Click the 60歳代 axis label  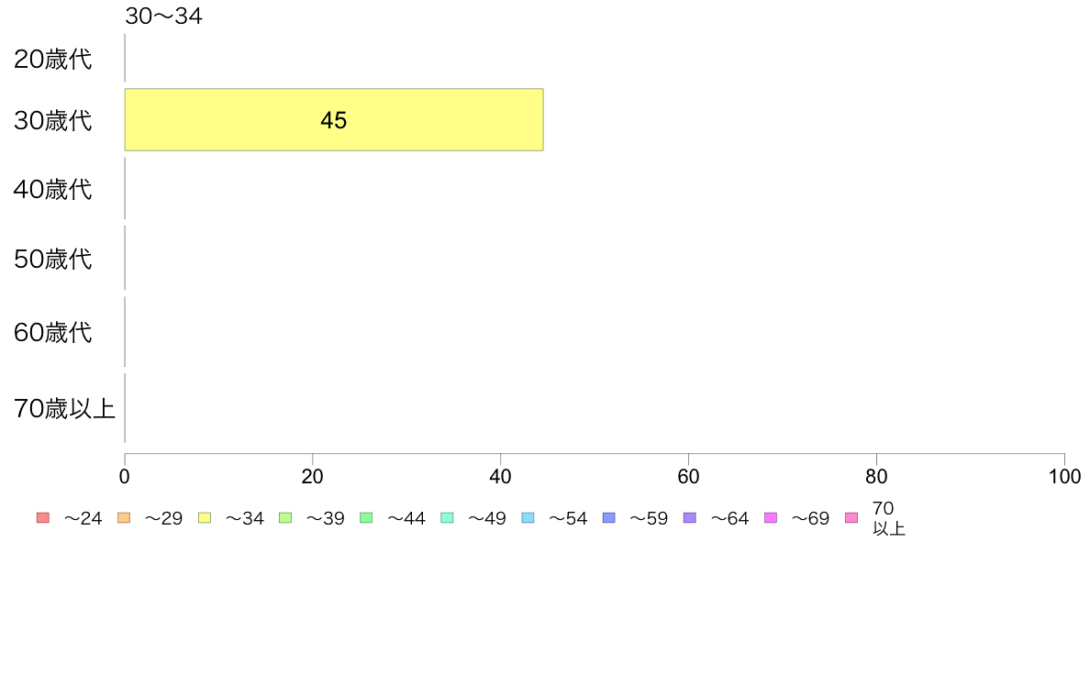pyautogui.click(x=53, y=332)
